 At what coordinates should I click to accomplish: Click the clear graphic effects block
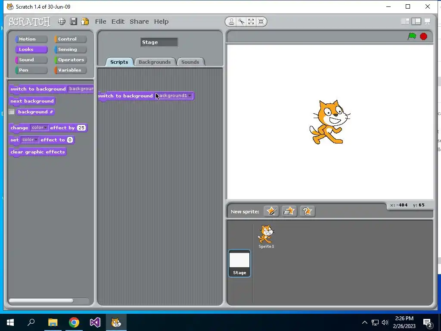tap(38, 152)
